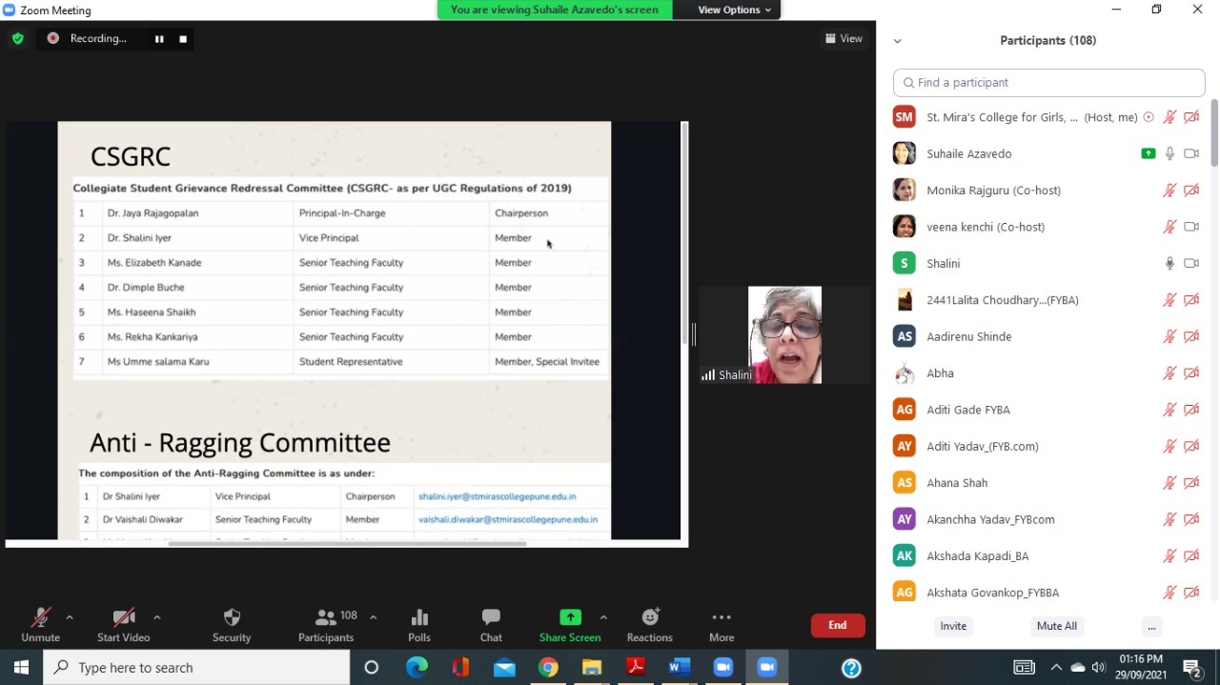1220x685 pixels.
Task: Click the green Share Screen icon
Action: pyautogui.click(x=570, y=617)
